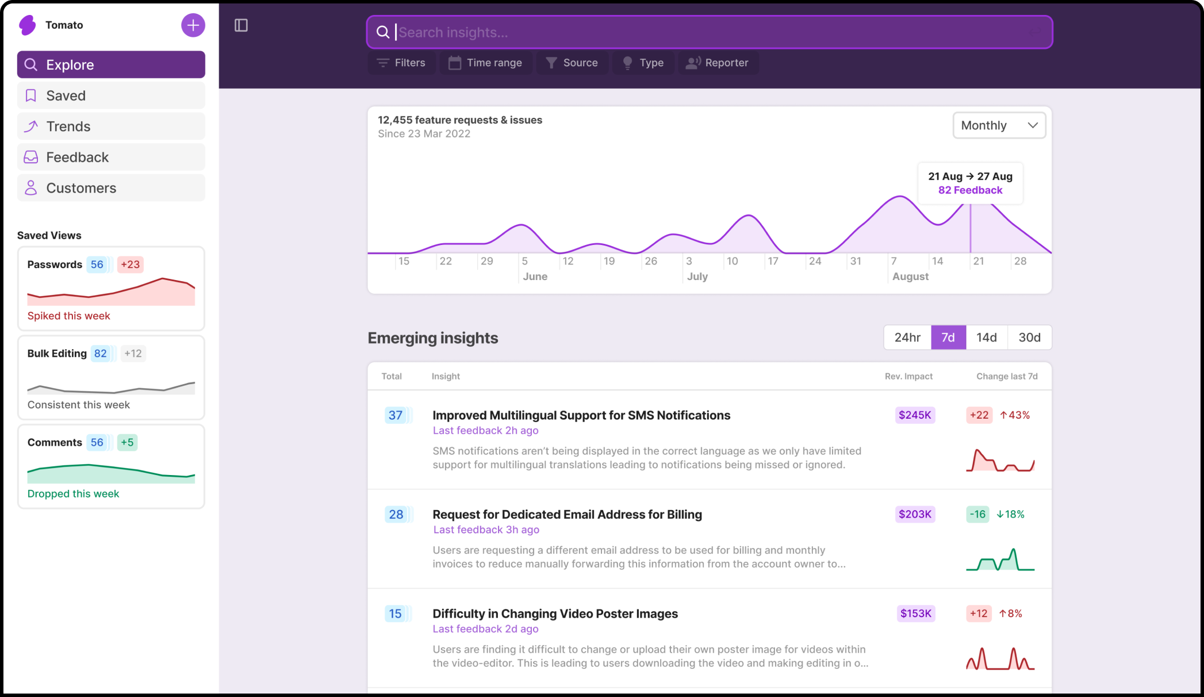Screen dimensions: 1204x697
Task: Click 'Last feedback 3h ago' link
Action: tap(486, 530)
